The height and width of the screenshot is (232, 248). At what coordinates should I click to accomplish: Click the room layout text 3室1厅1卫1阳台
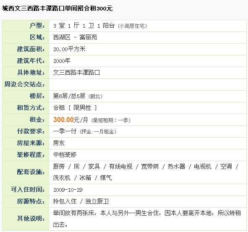coord(84,26)
